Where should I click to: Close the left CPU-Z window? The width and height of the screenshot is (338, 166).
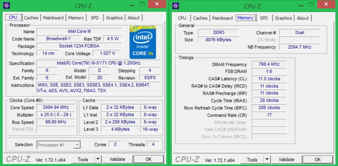[x=157, y=4]
